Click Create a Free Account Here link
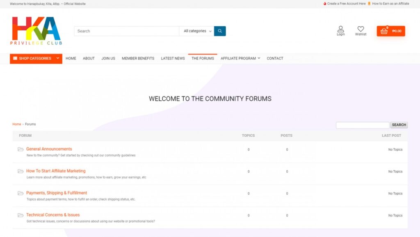The height and width of the screenshot is (237, 420). point(346,4)
